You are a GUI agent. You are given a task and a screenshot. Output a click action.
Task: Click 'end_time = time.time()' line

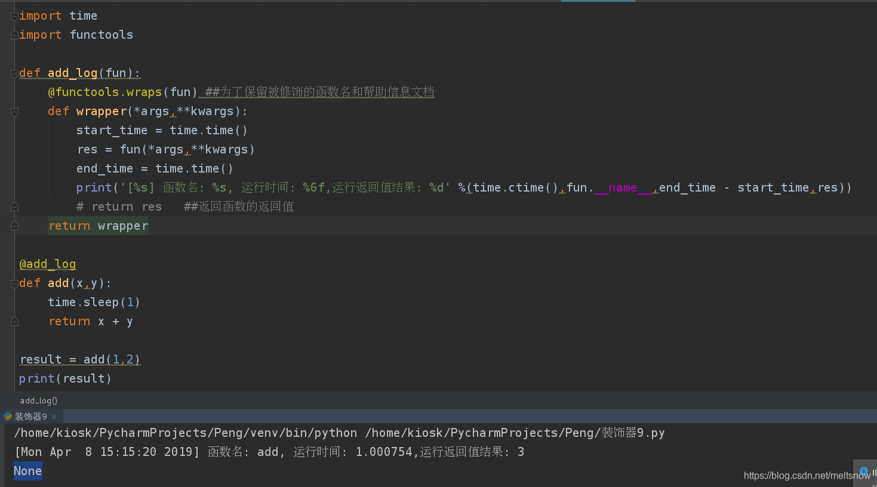[155, 168]
